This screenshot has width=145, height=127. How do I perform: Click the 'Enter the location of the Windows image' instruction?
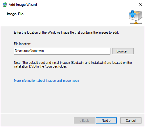point(66,32)
